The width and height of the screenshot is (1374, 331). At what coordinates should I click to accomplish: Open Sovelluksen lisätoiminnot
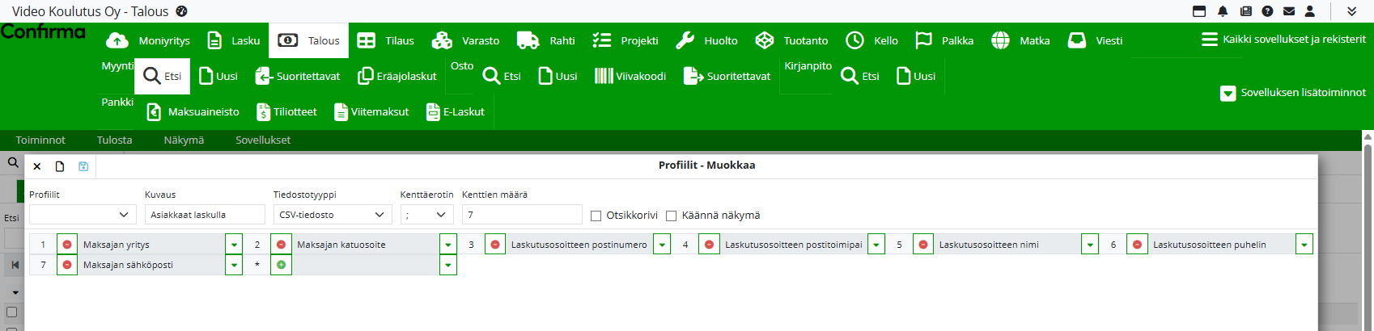point(1293,93)
